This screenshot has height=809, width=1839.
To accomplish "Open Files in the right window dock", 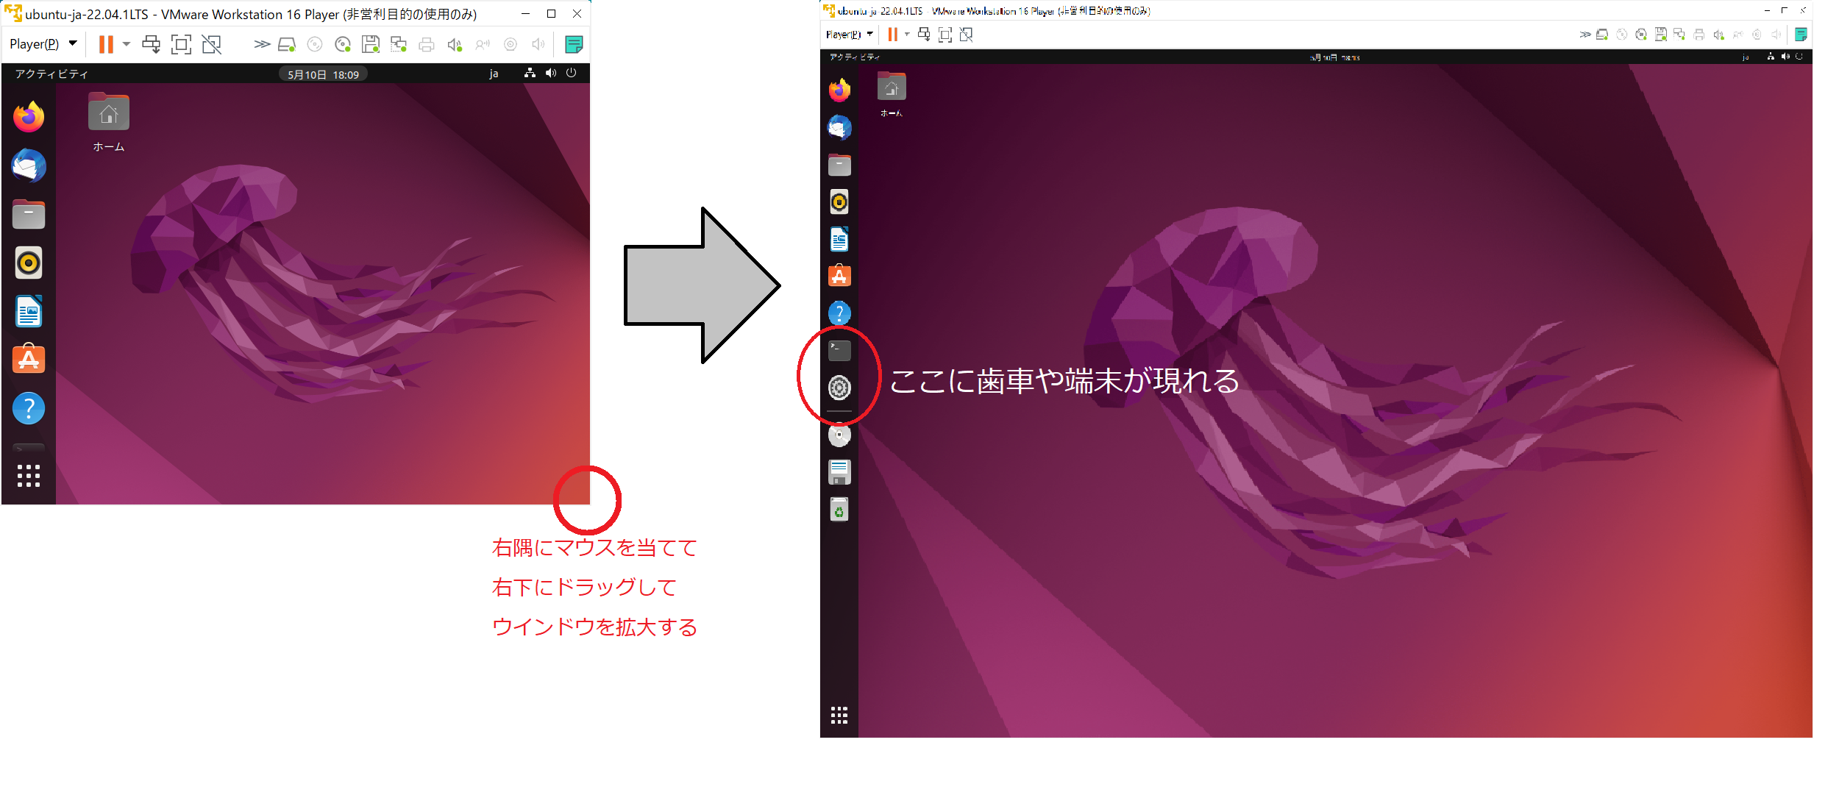I will [x=839, y=165].
